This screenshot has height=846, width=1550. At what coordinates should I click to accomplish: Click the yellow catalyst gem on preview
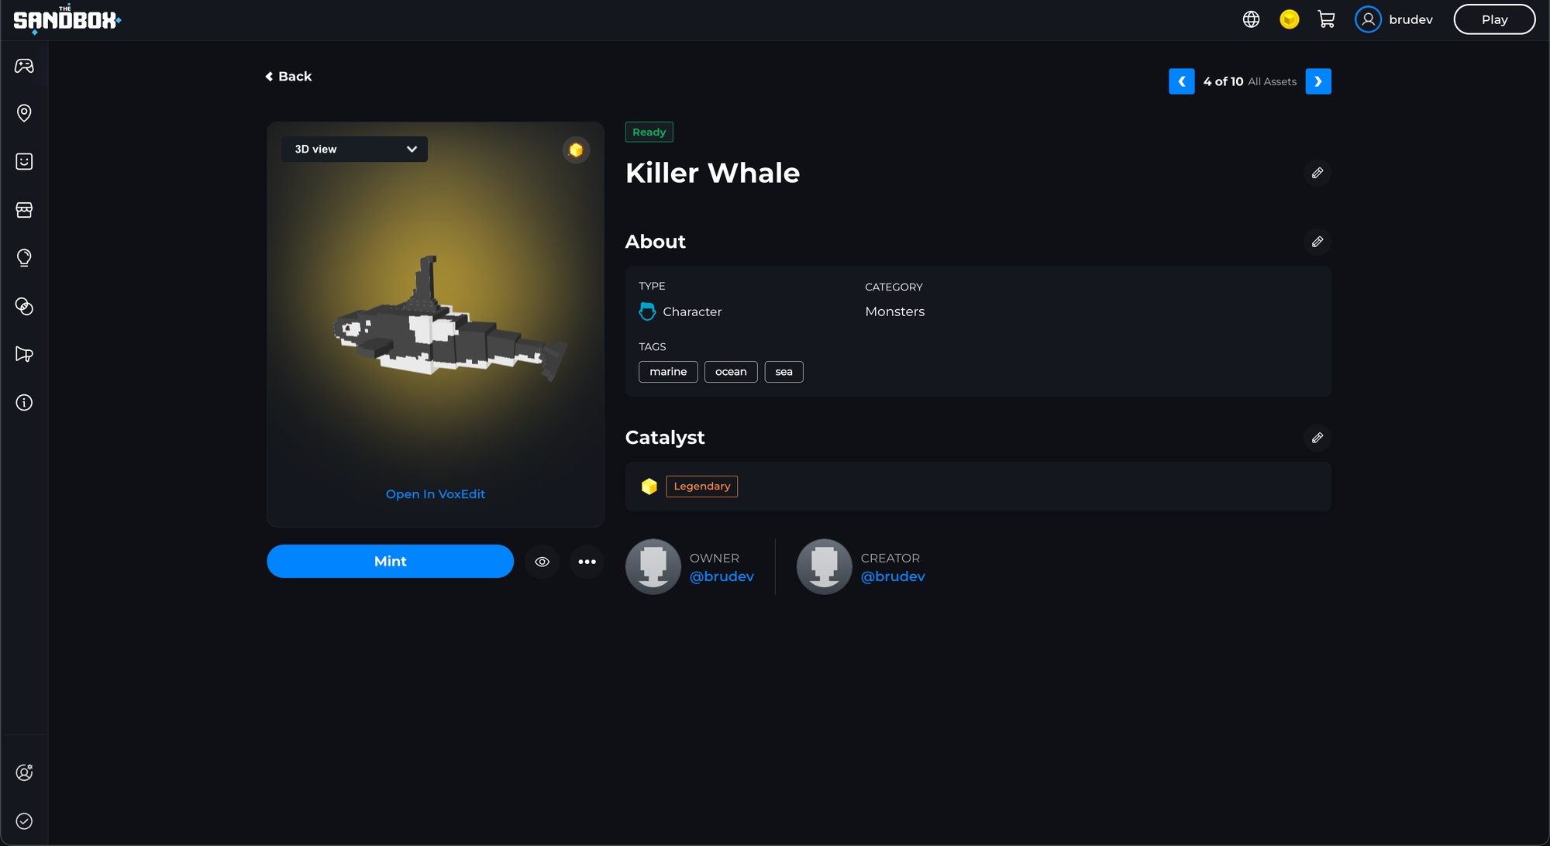point(576,150)
